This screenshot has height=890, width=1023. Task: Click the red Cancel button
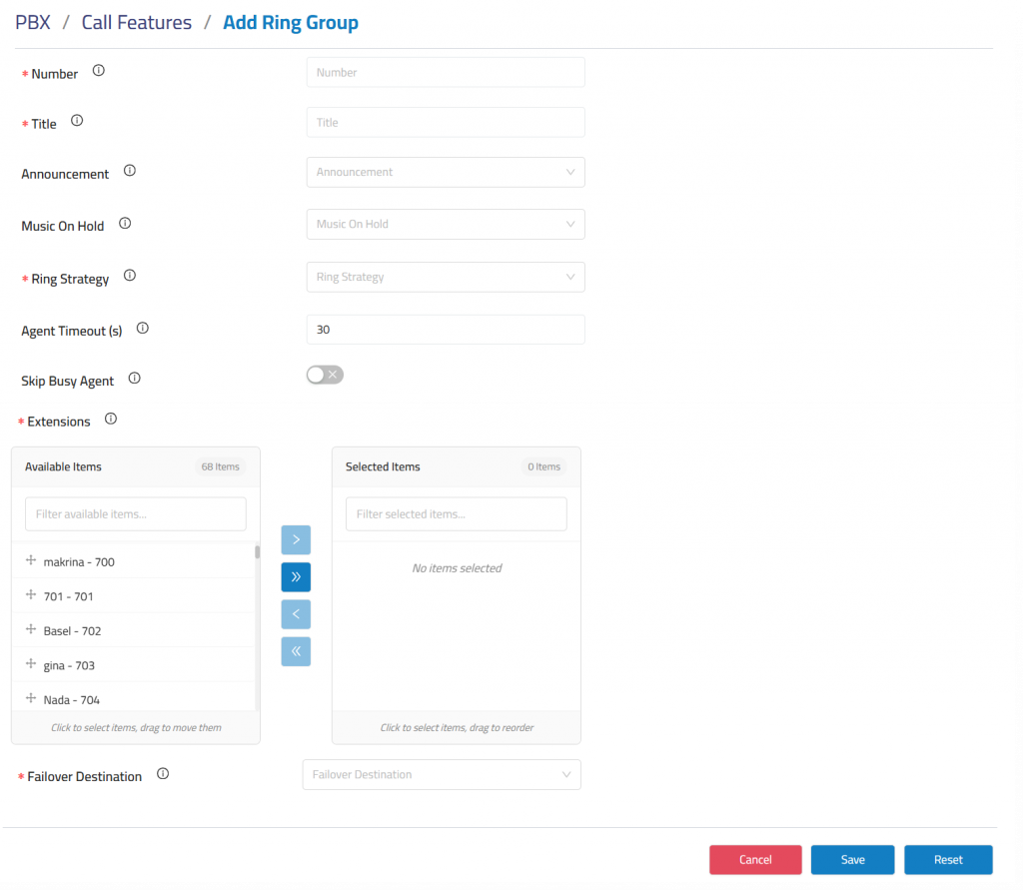point(755,860)
